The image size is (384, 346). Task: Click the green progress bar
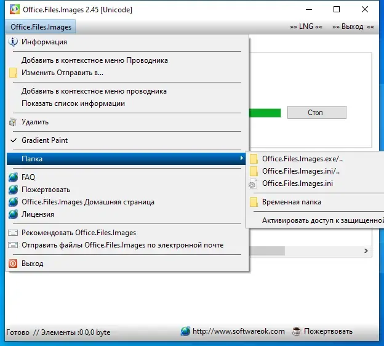[265, 113]
